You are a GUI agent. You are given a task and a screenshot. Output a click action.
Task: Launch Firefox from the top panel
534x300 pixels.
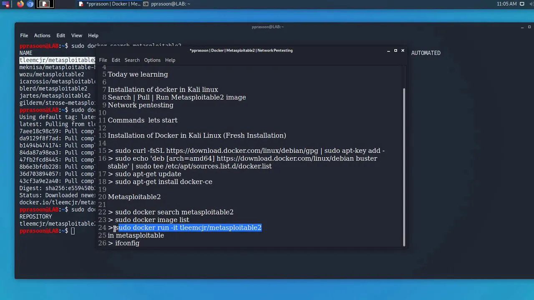(x=20, y=4)
